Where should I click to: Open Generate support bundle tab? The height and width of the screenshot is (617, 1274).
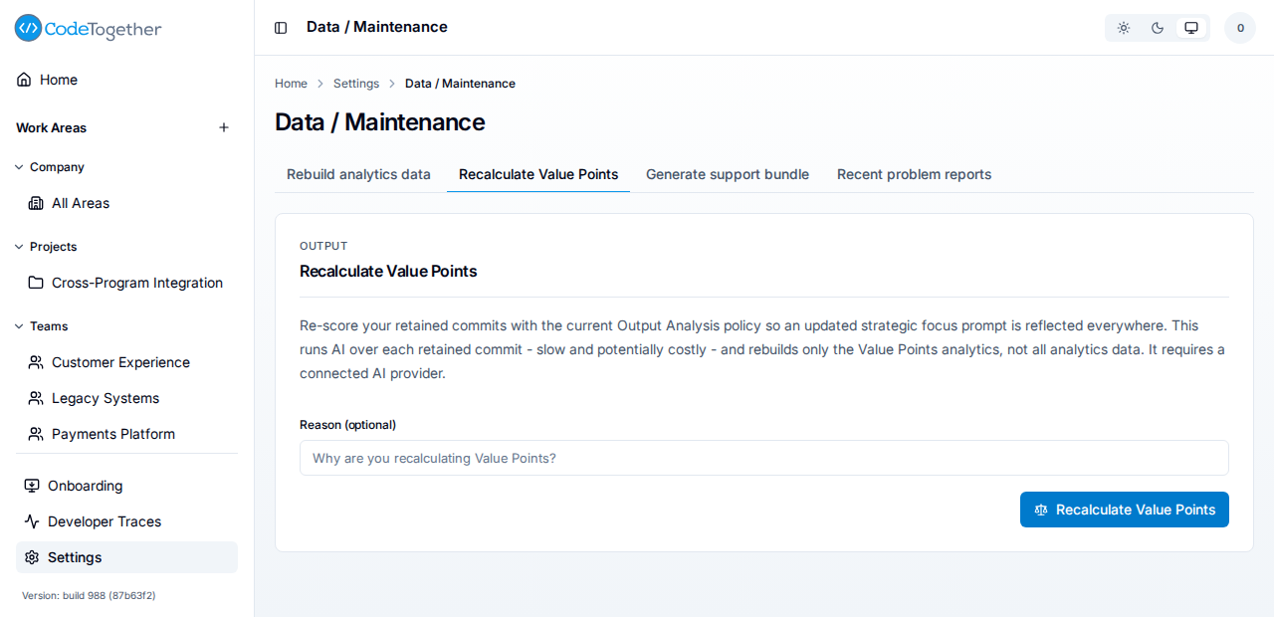pyautogui.click(x=728, y=174)
